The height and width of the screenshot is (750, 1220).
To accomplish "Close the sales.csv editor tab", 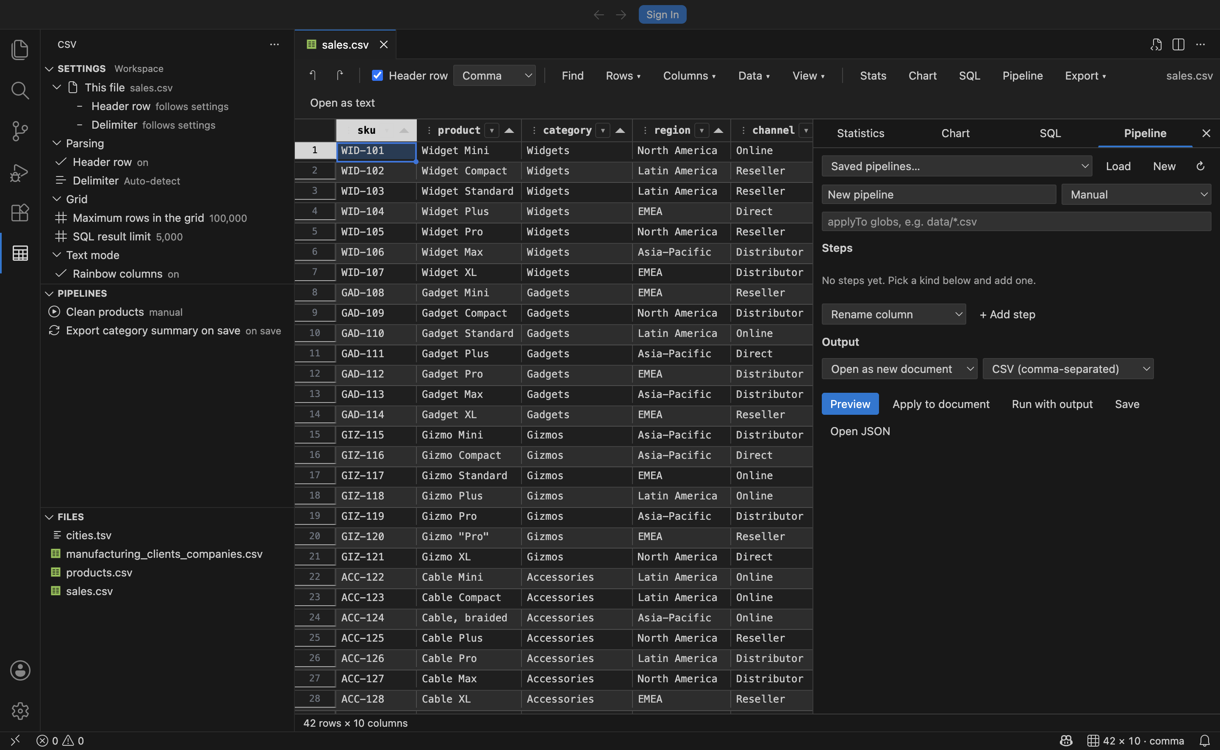I will pyautogui.click(x=384, y=44).
